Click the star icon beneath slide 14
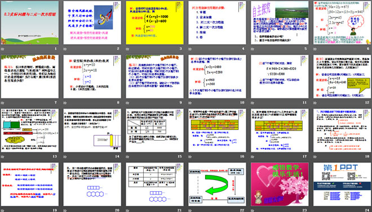Image resolution: width=372 pixels, height=212 pixels. tap(65, 157)
